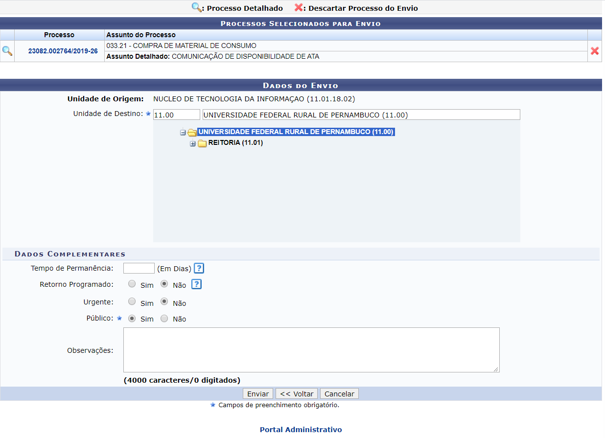Go back with << Voltar button
This screenshot has width=605, height=438.
click(297, 393)
